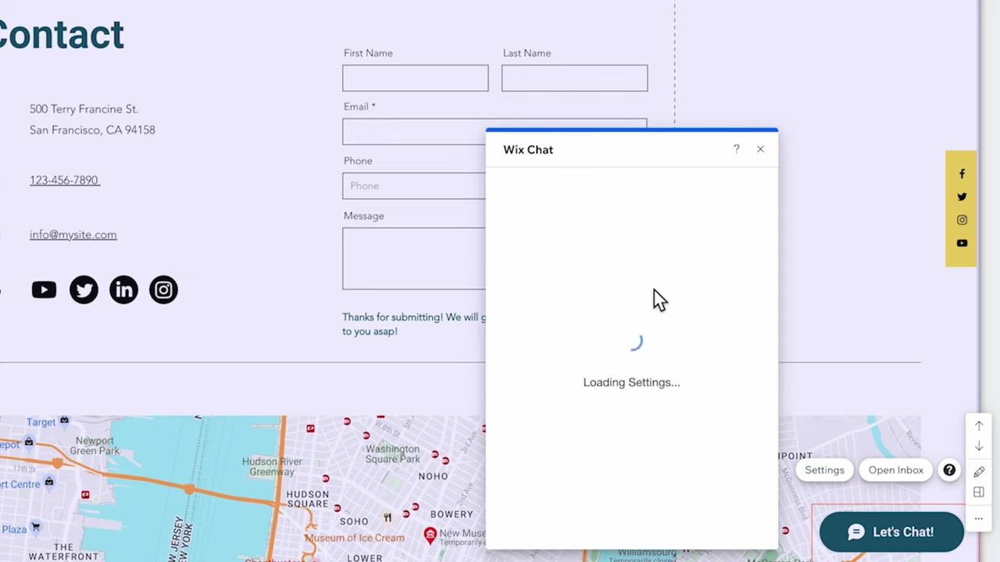Viewport: 1000px width, 562px height.
Task: Focus the Message text area
Action: click(x=414, y=258)
